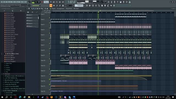The image size is (176, 99).
Task: Toggle Track 14 large green mute switch
Action: tap(50, 84)
